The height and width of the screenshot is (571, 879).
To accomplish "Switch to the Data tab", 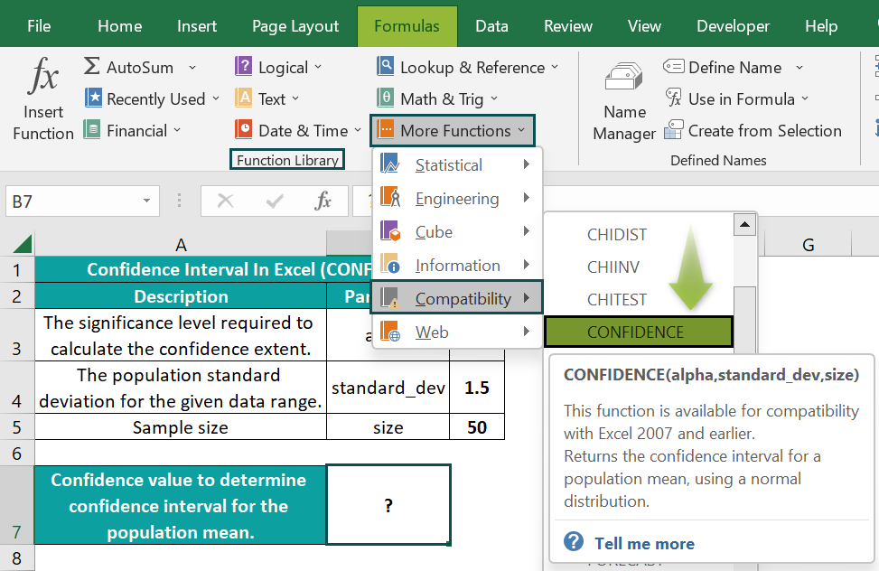I will coord(491,26).
